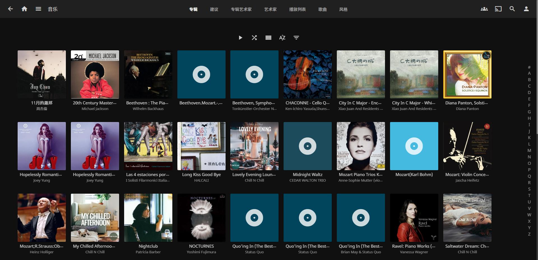This screenshot has width=538, height=260.
Task: Click the CEDAR WALTON TRIO artist link
Action: click(x=308, y=181)
